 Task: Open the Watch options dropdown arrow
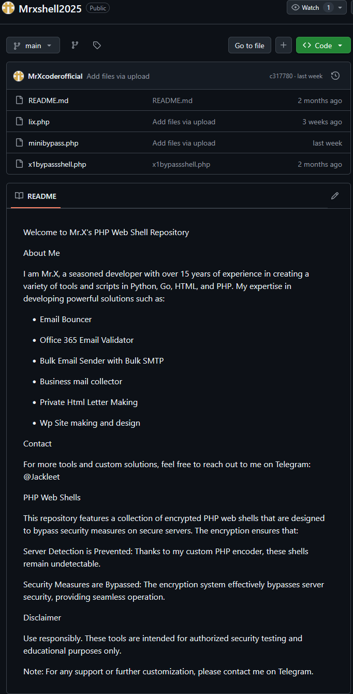tap(340, 8)
